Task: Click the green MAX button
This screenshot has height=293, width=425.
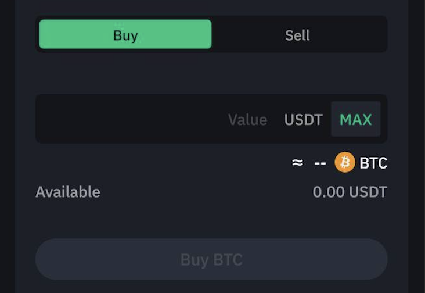Action: [x=355, y=119]
